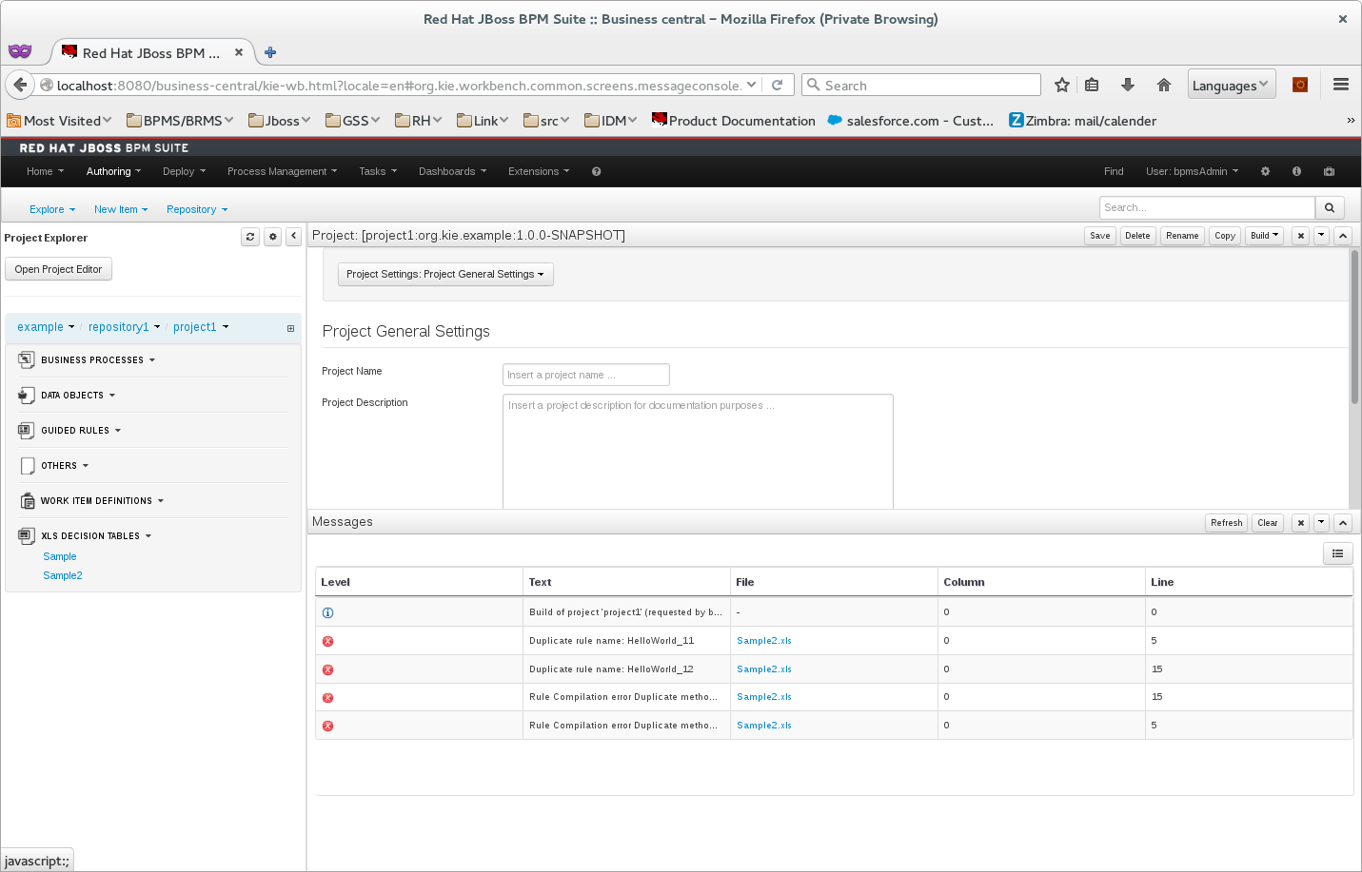Open Project Settings dropdown selector

444,275
